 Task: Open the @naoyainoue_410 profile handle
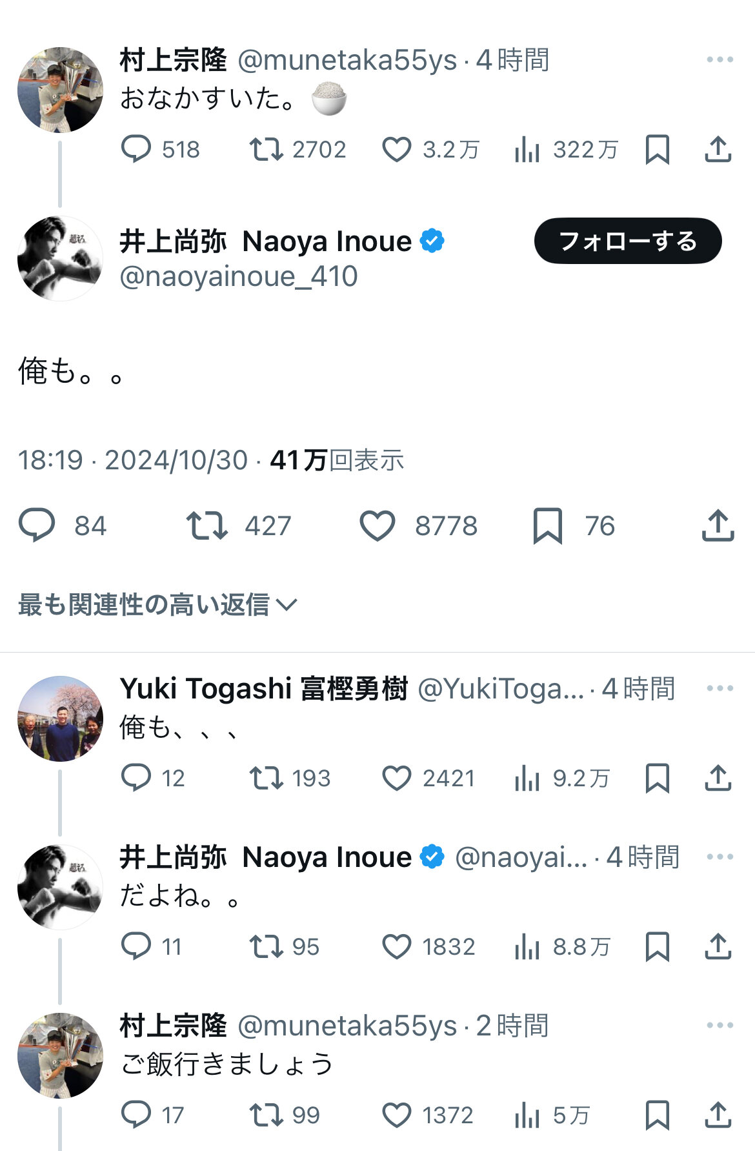(x=239, y=276)
